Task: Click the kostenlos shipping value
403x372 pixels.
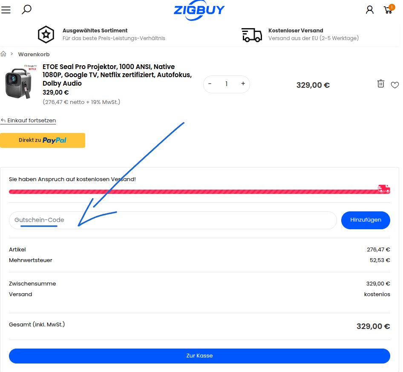Action: tap(377, 294)
